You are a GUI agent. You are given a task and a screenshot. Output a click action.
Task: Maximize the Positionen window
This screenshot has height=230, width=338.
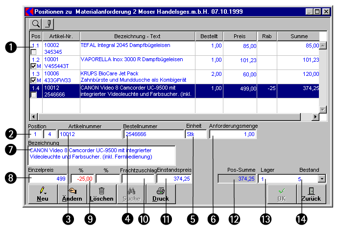[317, 12]
